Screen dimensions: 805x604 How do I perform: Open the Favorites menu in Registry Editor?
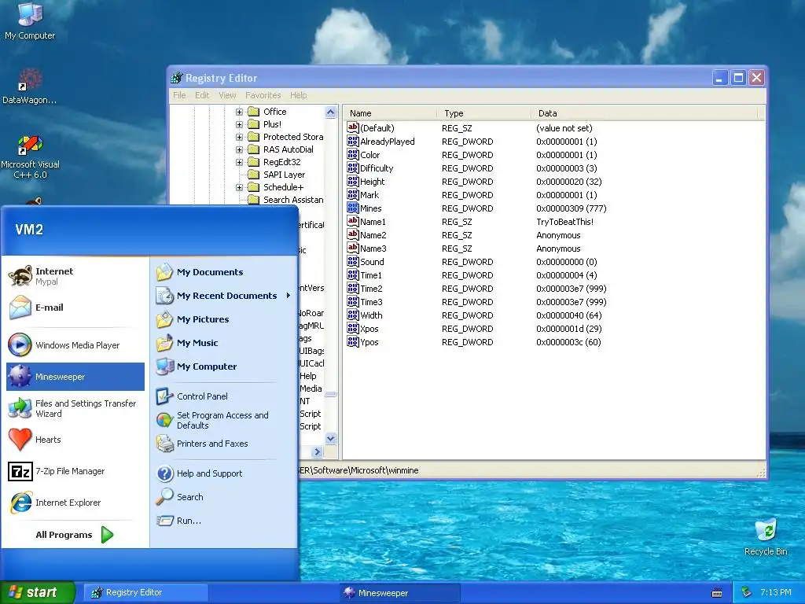[x=263, y=95]
